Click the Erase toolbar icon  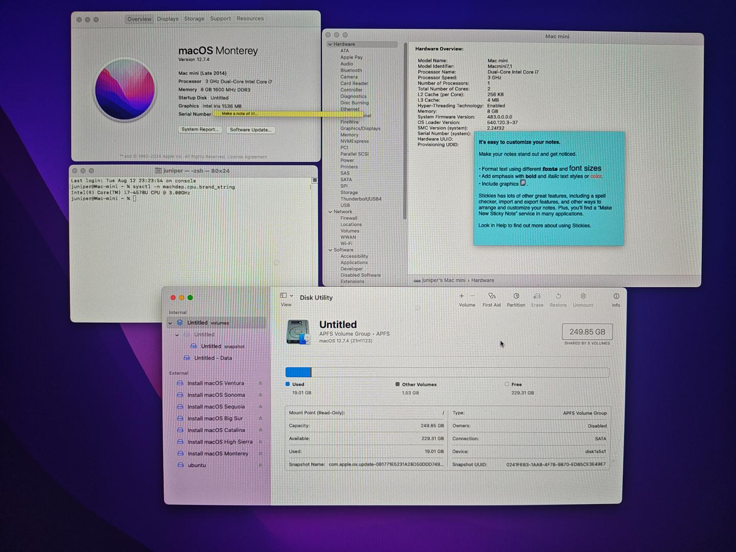point(537,296)
